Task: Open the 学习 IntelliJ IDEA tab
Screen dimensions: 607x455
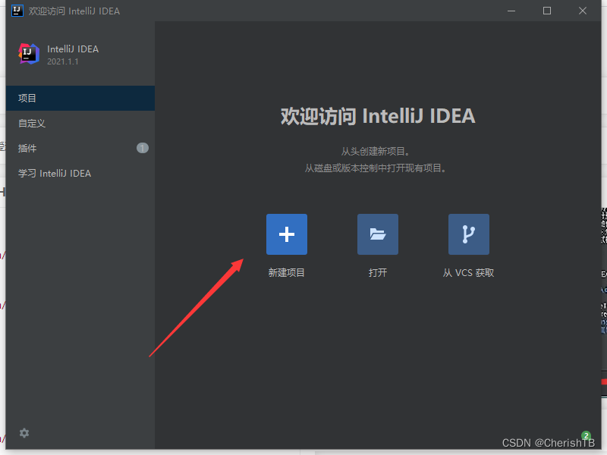Action: pos(80,174)
